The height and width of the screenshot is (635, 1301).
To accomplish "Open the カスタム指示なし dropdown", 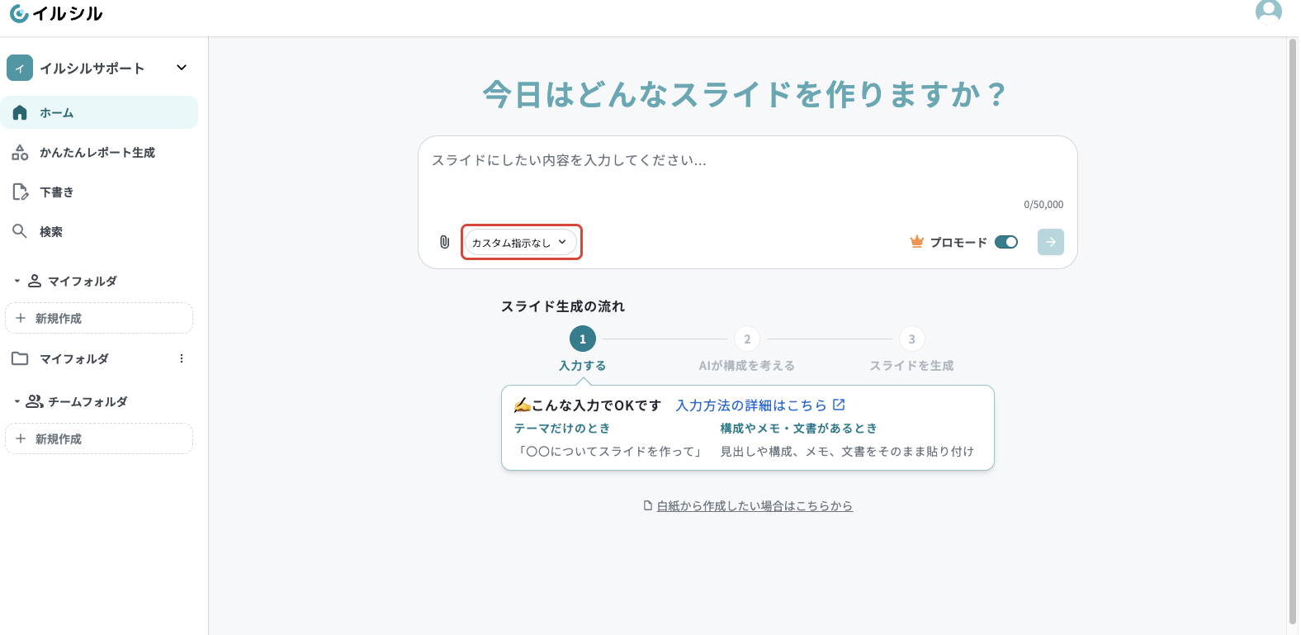I will (520, 242).
